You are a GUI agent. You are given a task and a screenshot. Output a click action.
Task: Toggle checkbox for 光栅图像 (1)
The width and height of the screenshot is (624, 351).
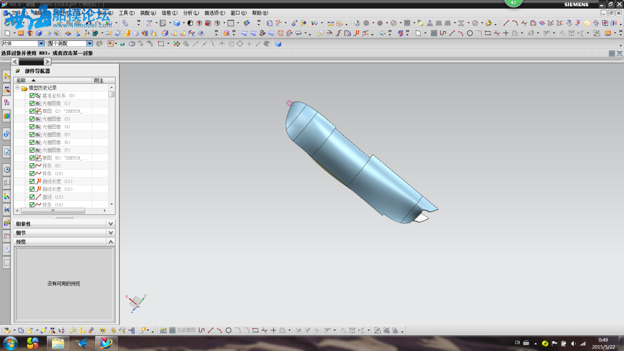[x=32, y=103]
